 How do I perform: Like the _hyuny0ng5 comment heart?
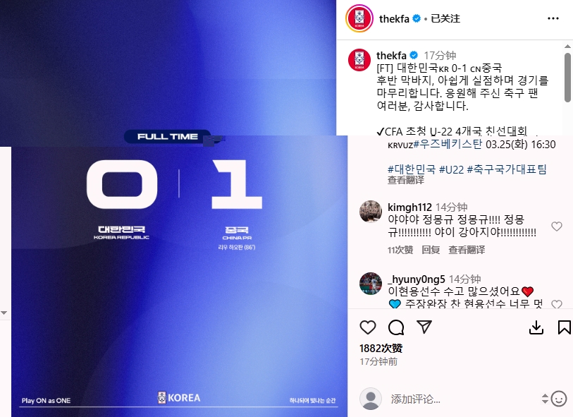(557, 304)
